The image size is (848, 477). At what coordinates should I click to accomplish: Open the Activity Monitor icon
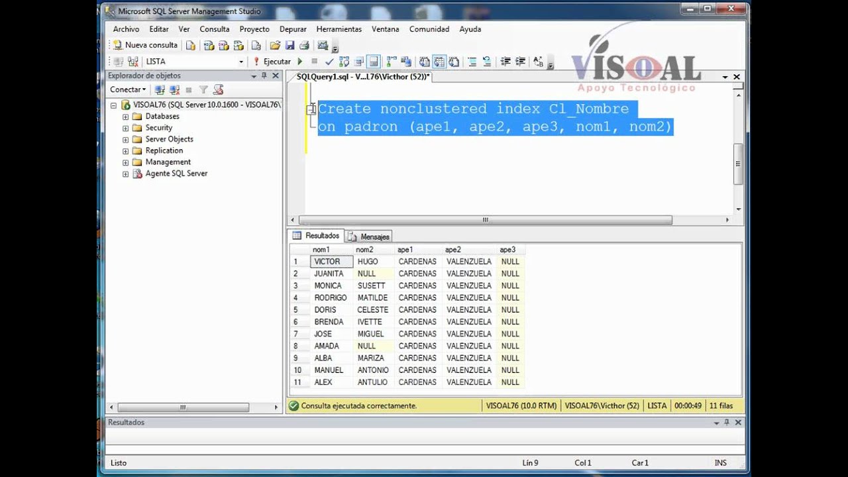coord(323,45)
